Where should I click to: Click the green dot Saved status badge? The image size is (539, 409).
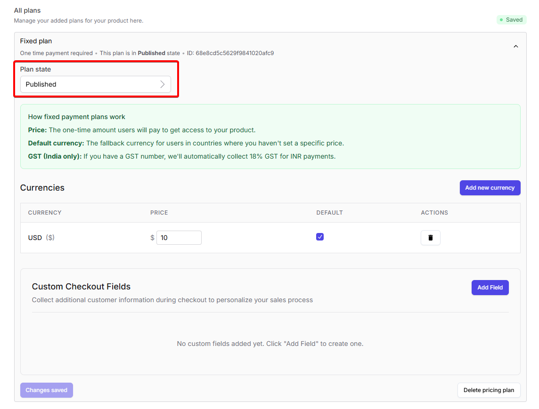coord(511,20)
